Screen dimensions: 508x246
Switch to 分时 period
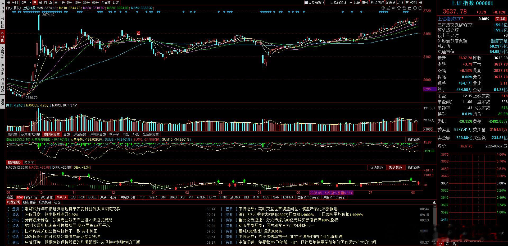[x=15, y=3]
